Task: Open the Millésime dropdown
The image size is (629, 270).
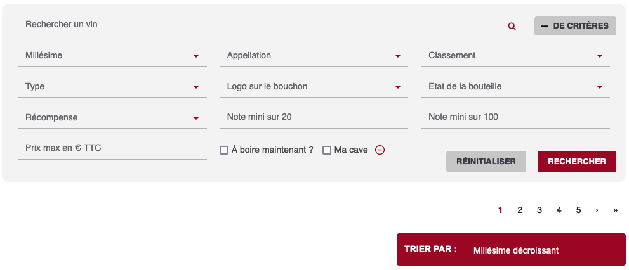Action: coord(112,56)
